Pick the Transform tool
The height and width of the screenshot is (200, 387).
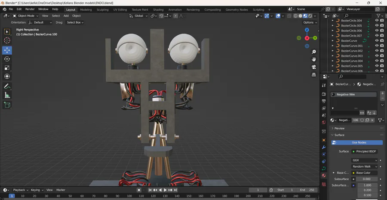7,76
